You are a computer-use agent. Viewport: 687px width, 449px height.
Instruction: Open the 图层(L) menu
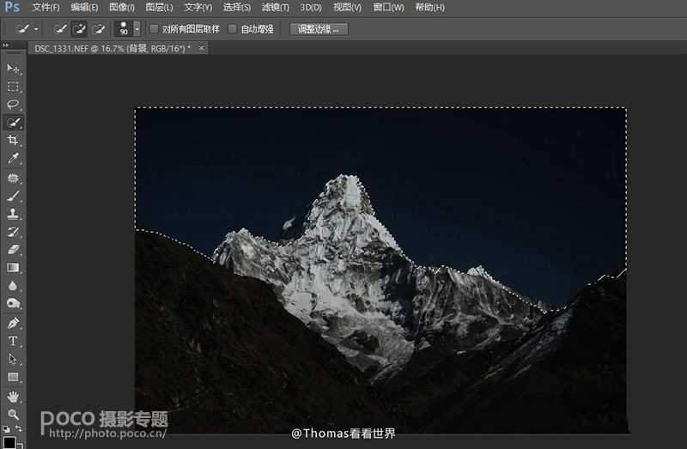tap(159, 7)
